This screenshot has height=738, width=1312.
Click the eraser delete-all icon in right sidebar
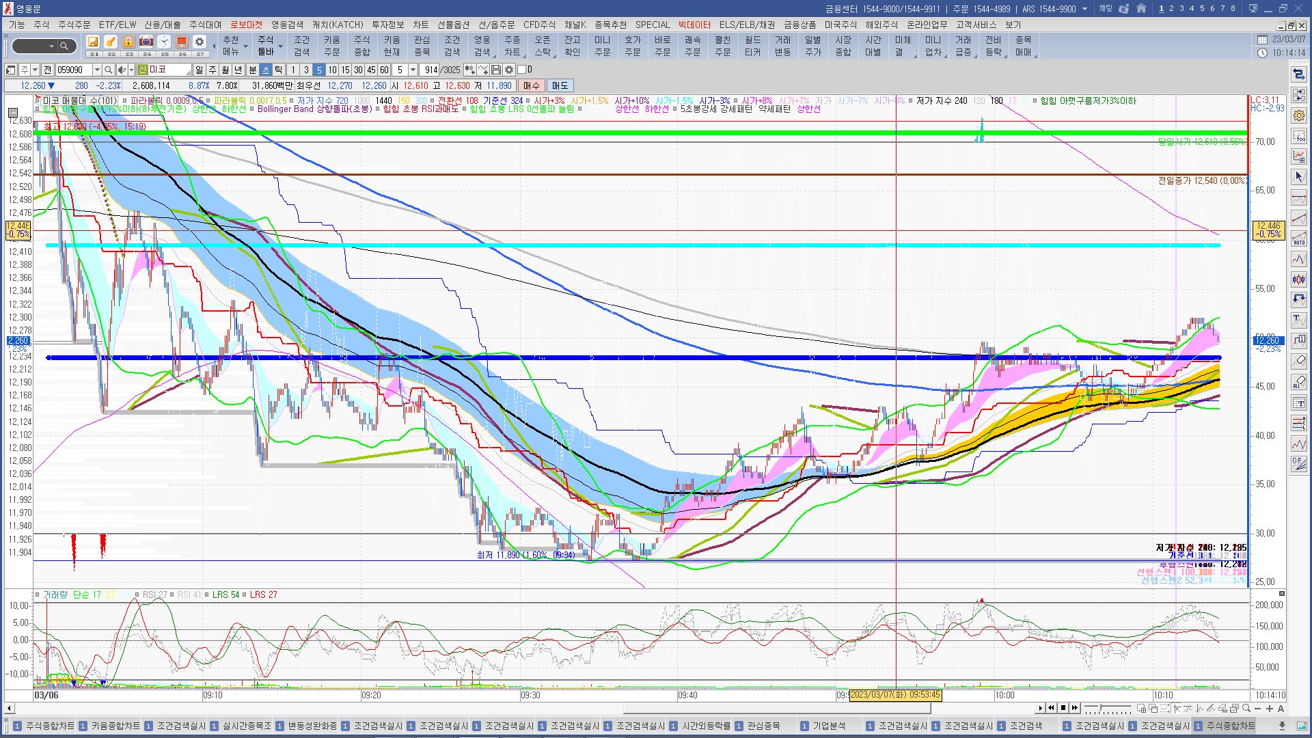1299,381
